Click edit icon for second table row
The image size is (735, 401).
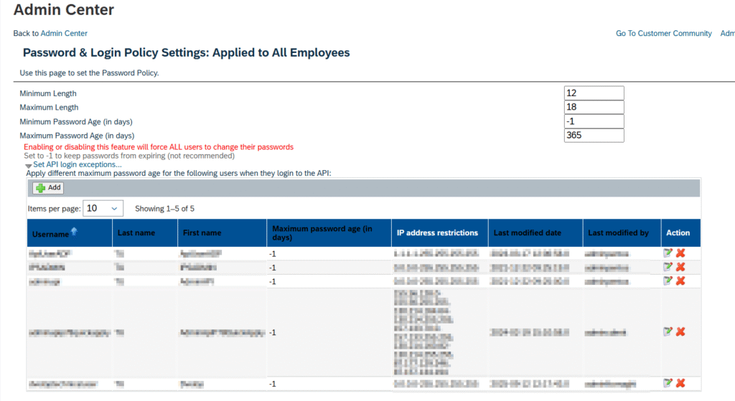pyautogui.click(x=668, y=267)
